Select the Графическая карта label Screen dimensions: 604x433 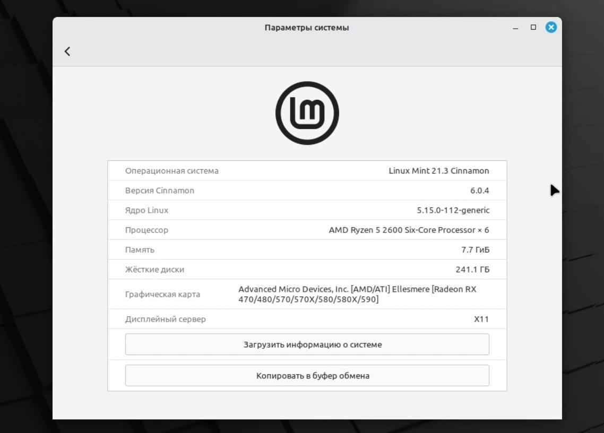(162, 295)
